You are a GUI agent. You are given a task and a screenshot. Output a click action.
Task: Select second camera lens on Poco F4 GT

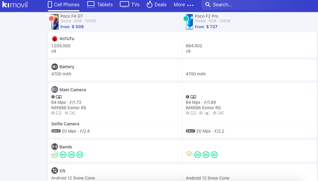(56, 113)
